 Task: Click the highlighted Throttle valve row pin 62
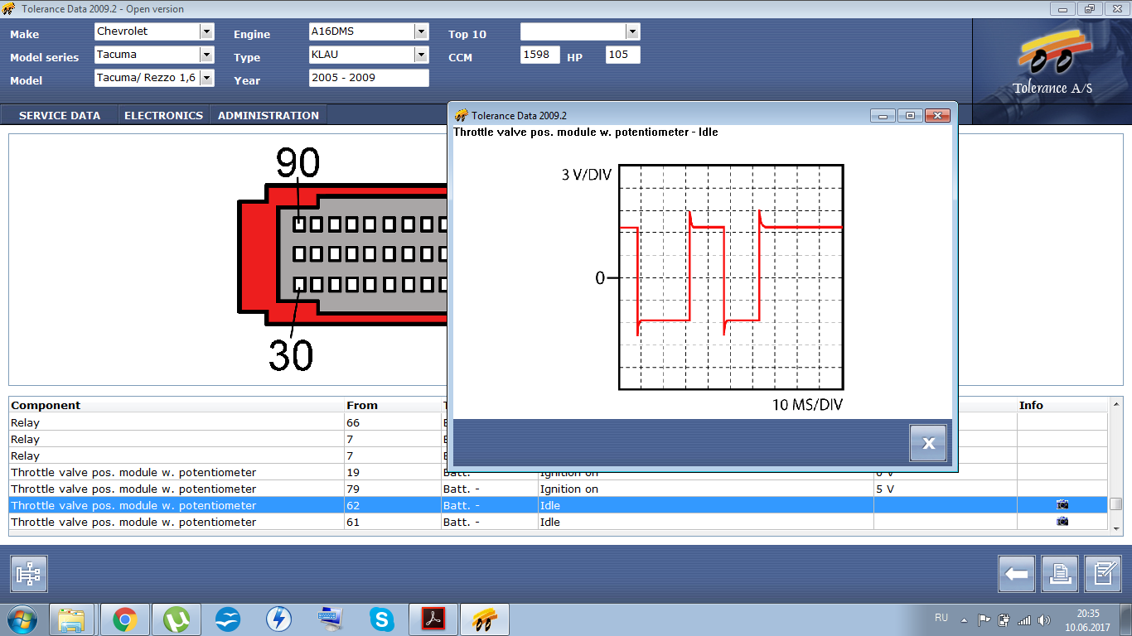[x=559, y=505]
